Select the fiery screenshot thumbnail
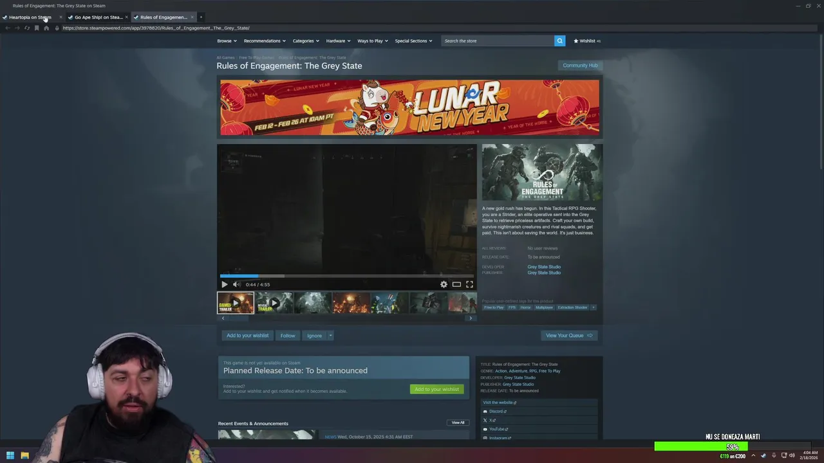The height and width of the screenshot is (463, 824). [351, 303]
